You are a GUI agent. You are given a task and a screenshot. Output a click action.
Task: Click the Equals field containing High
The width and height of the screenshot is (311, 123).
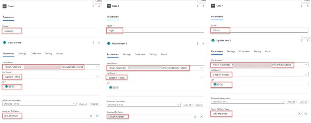[155, 31]
